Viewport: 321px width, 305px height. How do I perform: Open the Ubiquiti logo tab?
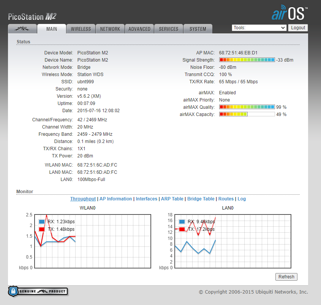[22, 29]
